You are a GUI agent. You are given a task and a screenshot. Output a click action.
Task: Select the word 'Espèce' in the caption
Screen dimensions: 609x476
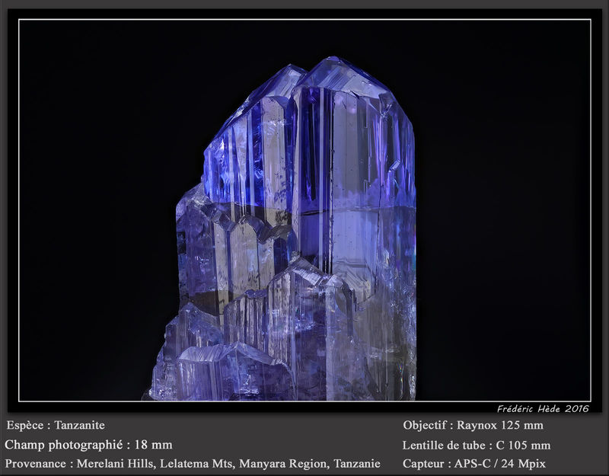(x=25, y=426)
